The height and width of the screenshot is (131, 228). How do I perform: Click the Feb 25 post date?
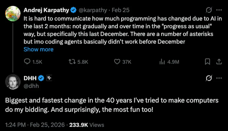[121, 10]
